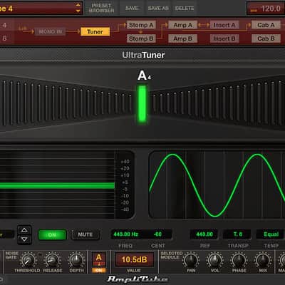Click the Noise Gate DEPTH knob
Screen dimensions: 285x285
76,260
